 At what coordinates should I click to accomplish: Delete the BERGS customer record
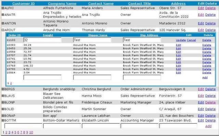coord(210,89)
